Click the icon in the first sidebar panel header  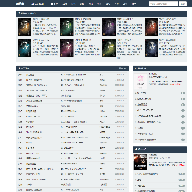136,68
